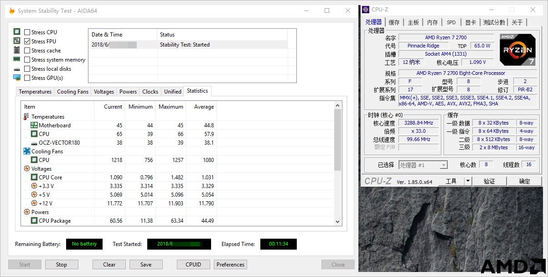The width and height of the screenshot is (548, 277).
Task: Click the CPU Core row chip icon
Action: pyautogui.click(x=34, y=178)
